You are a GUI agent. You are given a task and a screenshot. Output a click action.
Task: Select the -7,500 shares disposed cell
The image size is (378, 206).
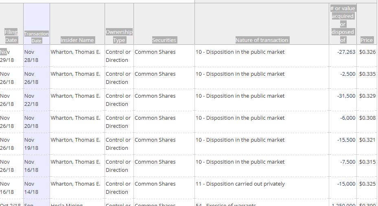coord(346,162)
